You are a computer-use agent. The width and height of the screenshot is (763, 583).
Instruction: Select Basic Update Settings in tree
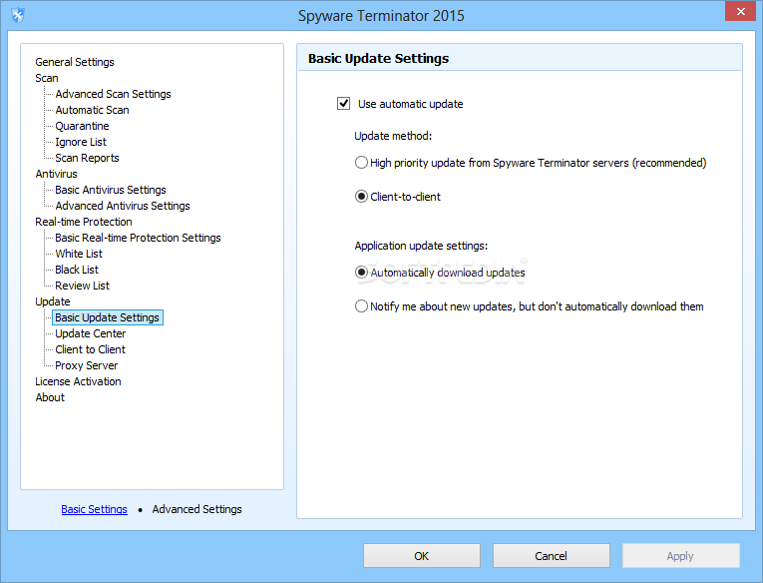click(x=107, y=317)
